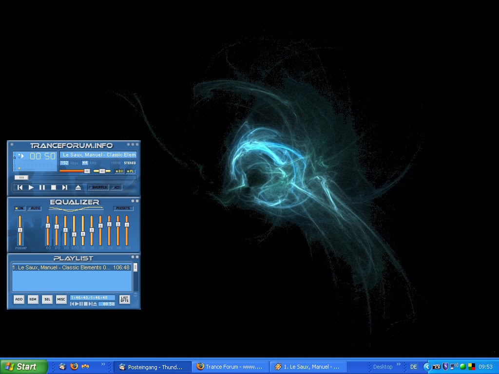Click the Play button in Winamp

(x=31, y=187)
